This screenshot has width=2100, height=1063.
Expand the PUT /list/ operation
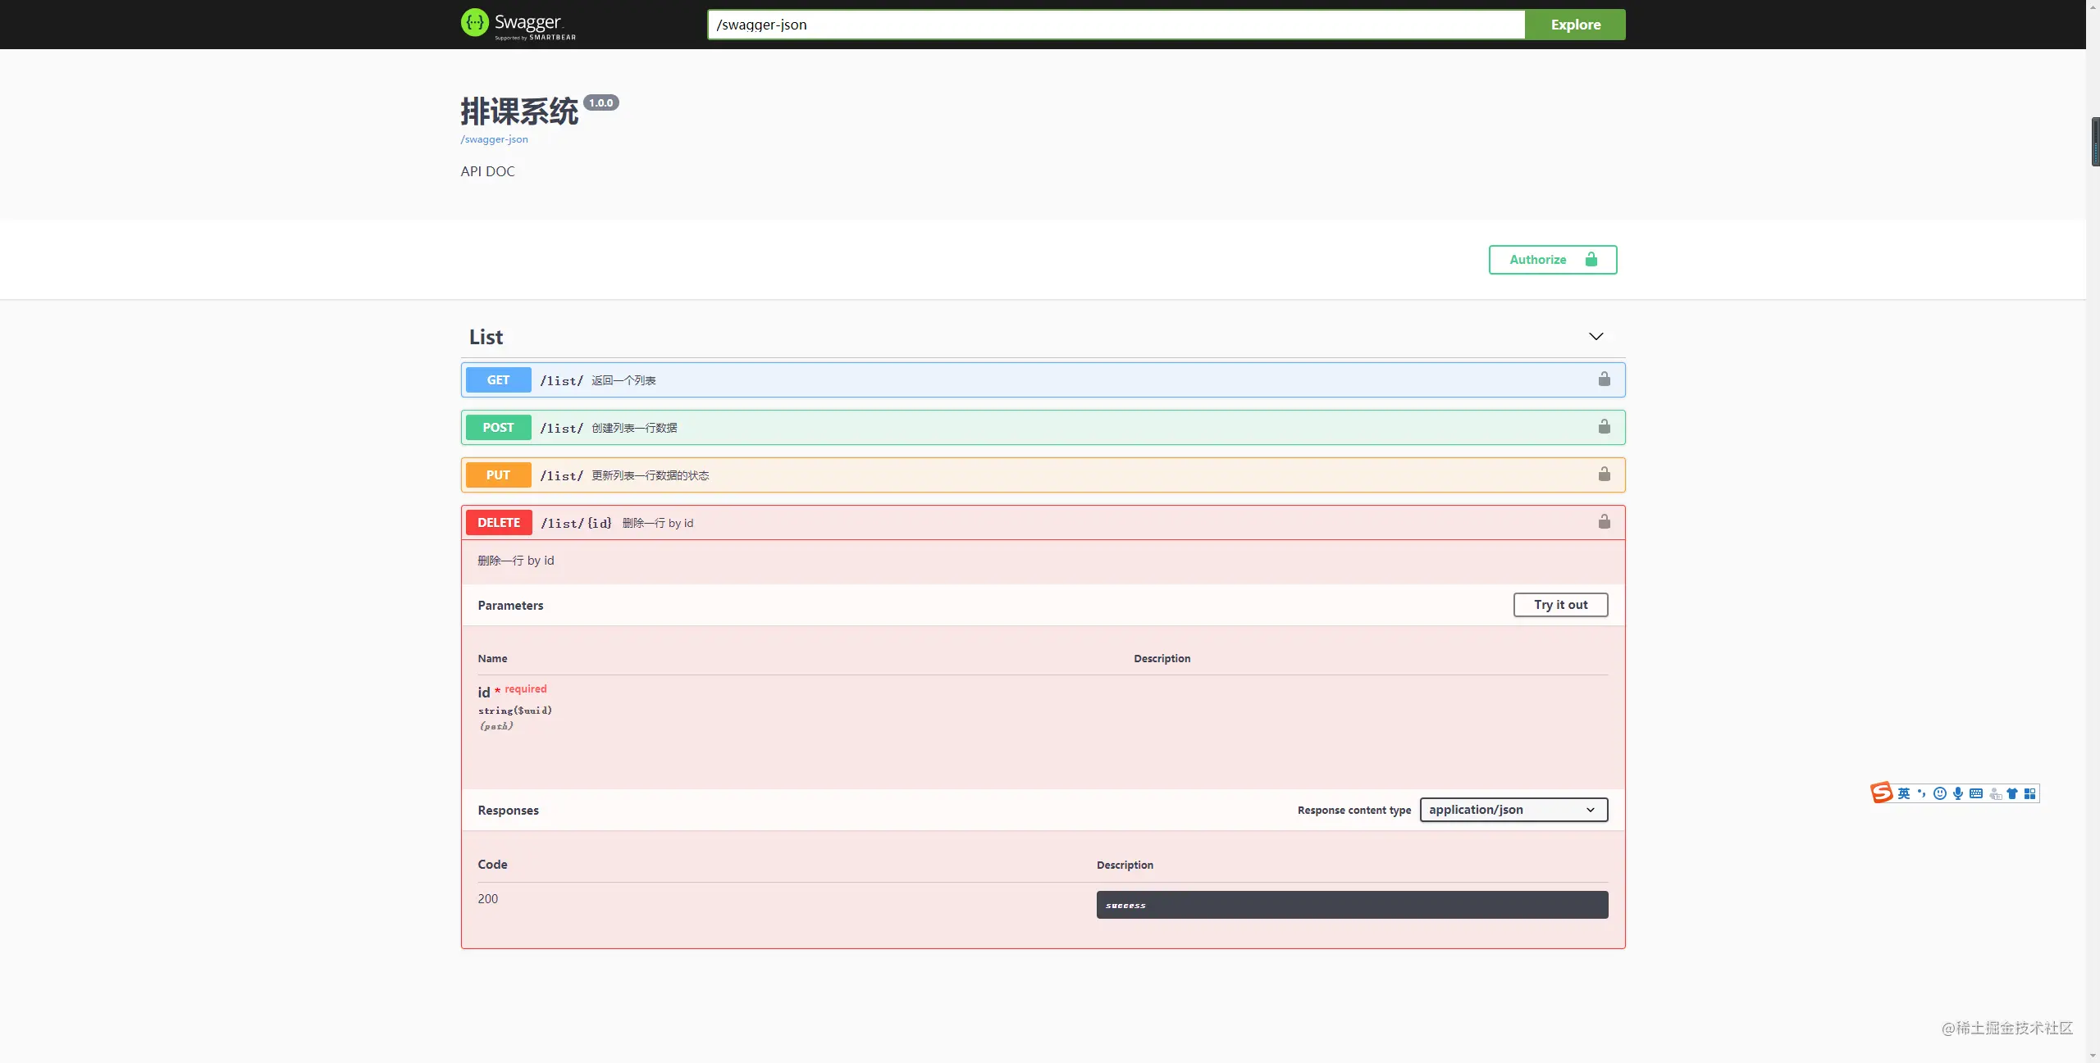tap(1043, 475)
